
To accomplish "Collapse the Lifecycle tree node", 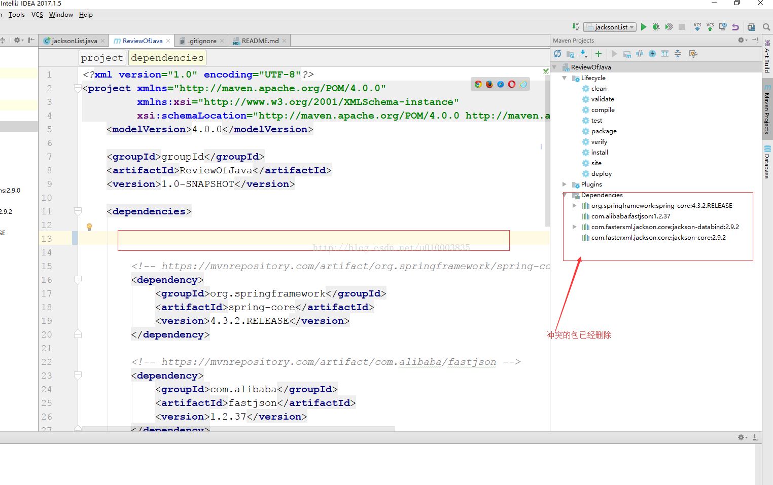I will coord(565,78).
